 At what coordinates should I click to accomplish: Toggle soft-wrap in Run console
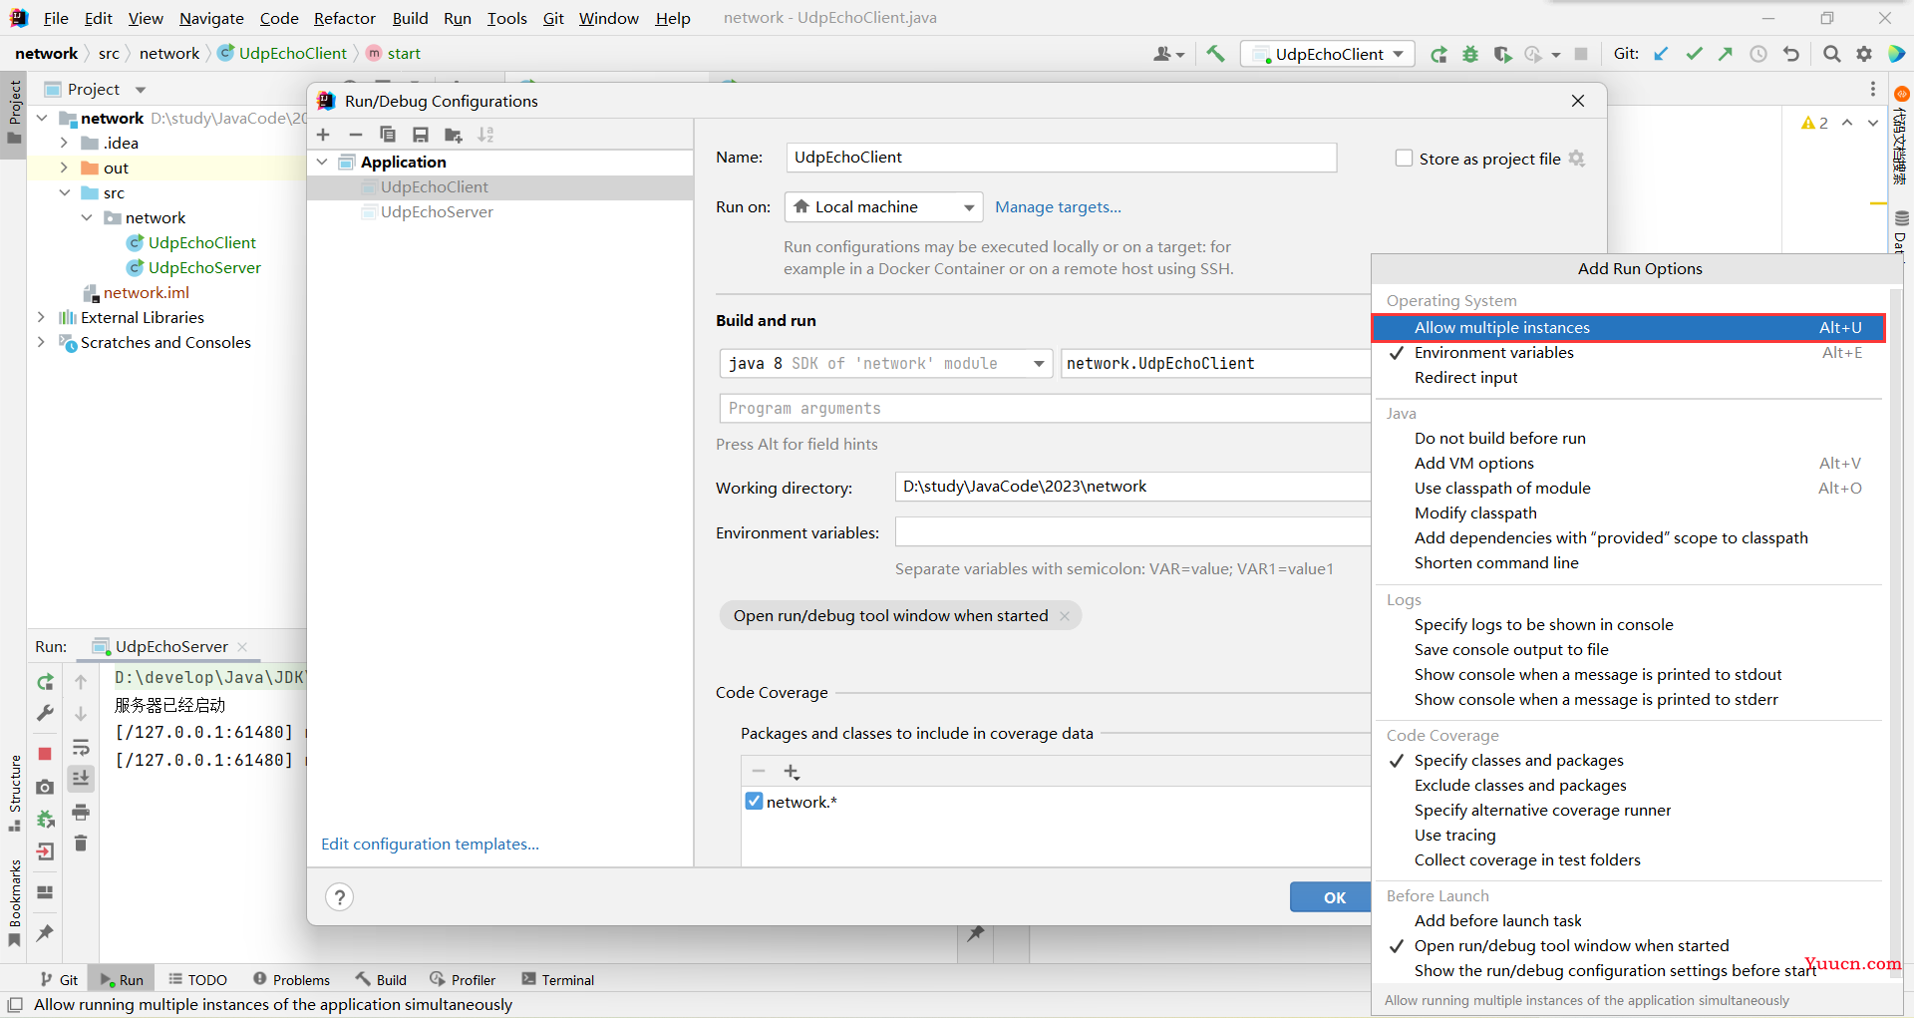pyautogui.click(x=81, y=748)
